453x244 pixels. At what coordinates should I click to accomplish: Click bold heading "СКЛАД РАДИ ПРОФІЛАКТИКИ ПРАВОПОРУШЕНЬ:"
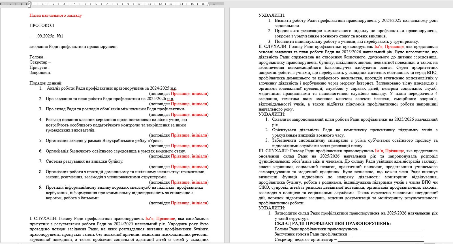(x=332, y=224)
